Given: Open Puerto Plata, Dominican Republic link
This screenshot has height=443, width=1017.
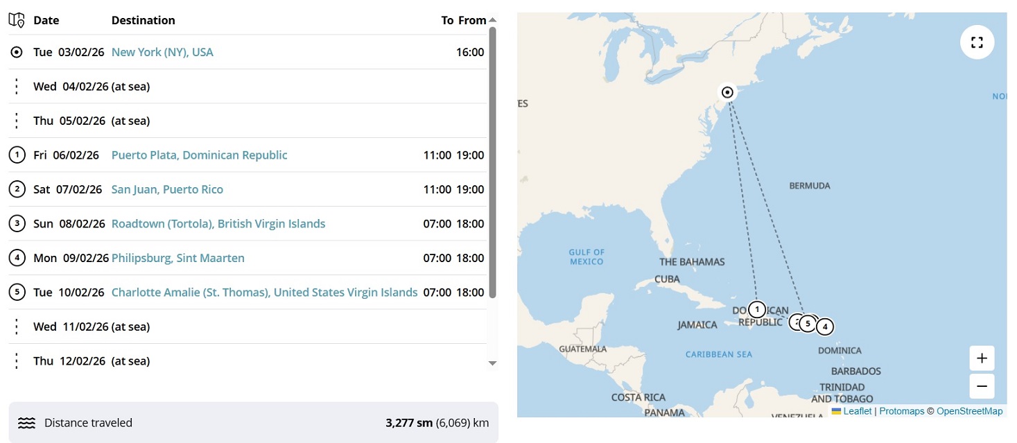Looking at the screenshot, I should pyautogui.click(x=199, y=155).
